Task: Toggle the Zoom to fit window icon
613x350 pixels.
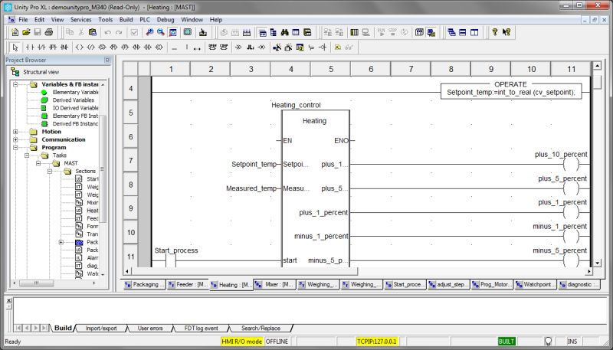Action: (x=173, y=32)
